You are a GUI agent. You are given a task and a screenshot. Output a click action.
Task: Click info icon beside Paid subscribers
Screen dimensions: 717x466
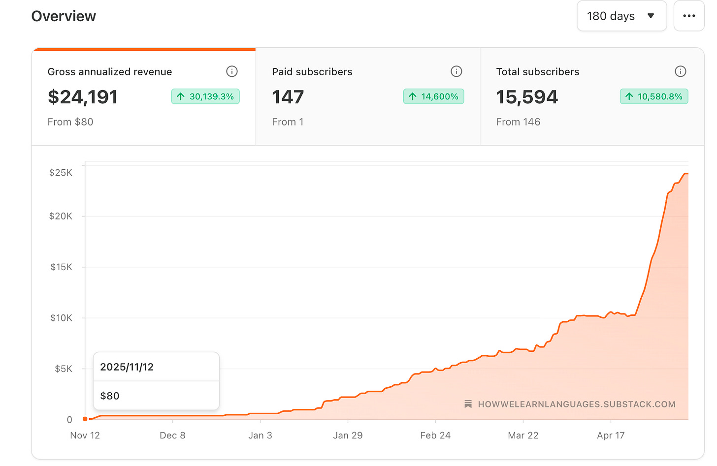456,71
